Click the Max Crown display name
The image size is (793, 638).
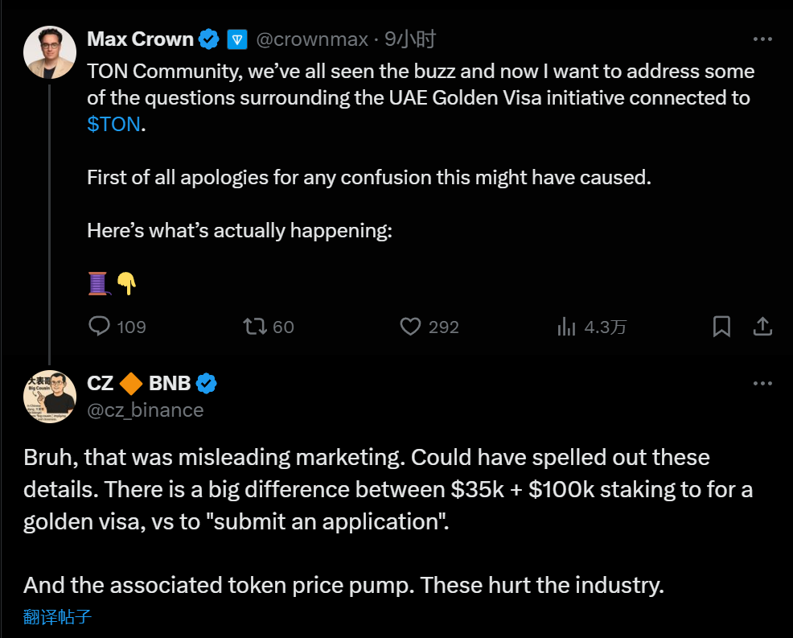pos(140,39)
